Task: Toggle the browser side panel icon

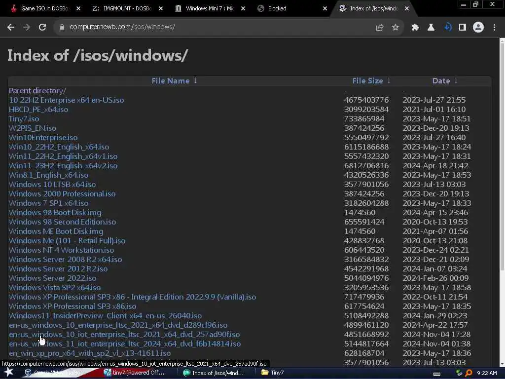Action: tap(463, 28)
